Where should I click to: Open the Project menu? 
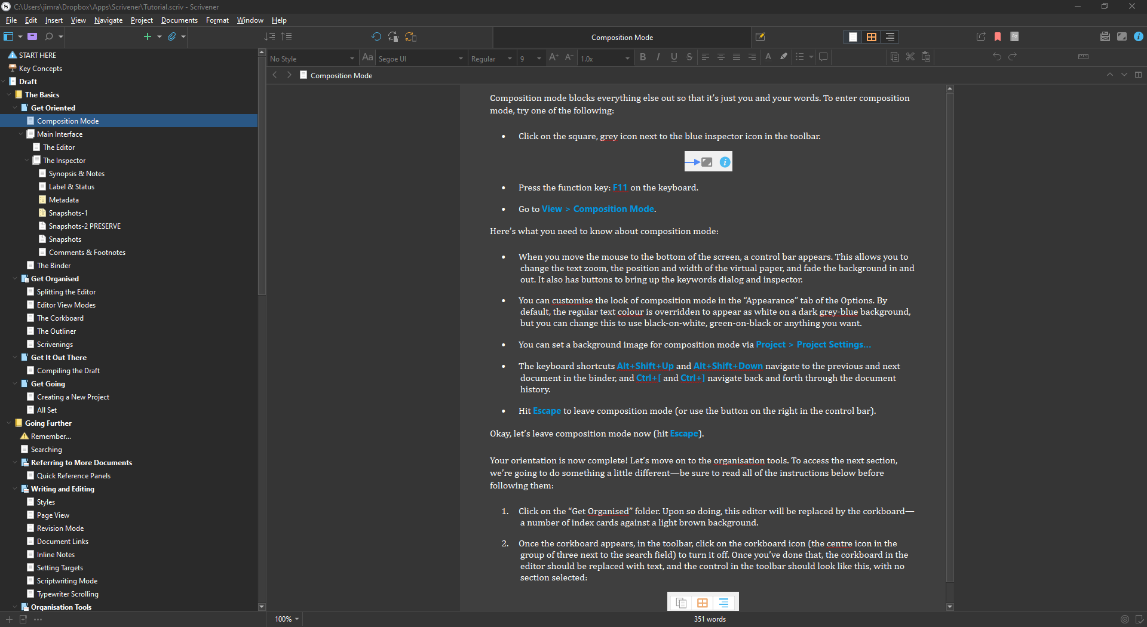tap(142, 20)
